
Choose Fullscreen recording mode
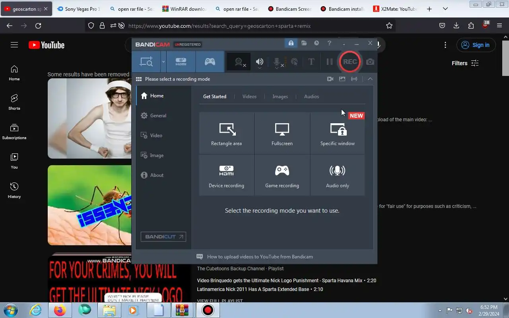click(x=282, y=133)
